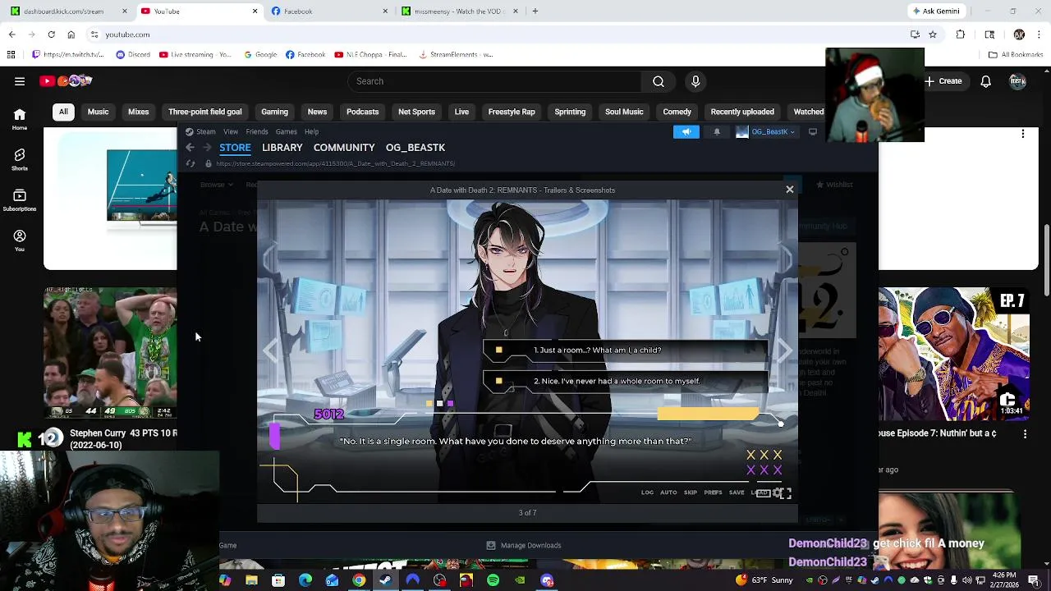Image resolution: width=1051 pixels, height=591 pixels.
Task: Select the Soul Music filter chip
Action: (624, 112)
